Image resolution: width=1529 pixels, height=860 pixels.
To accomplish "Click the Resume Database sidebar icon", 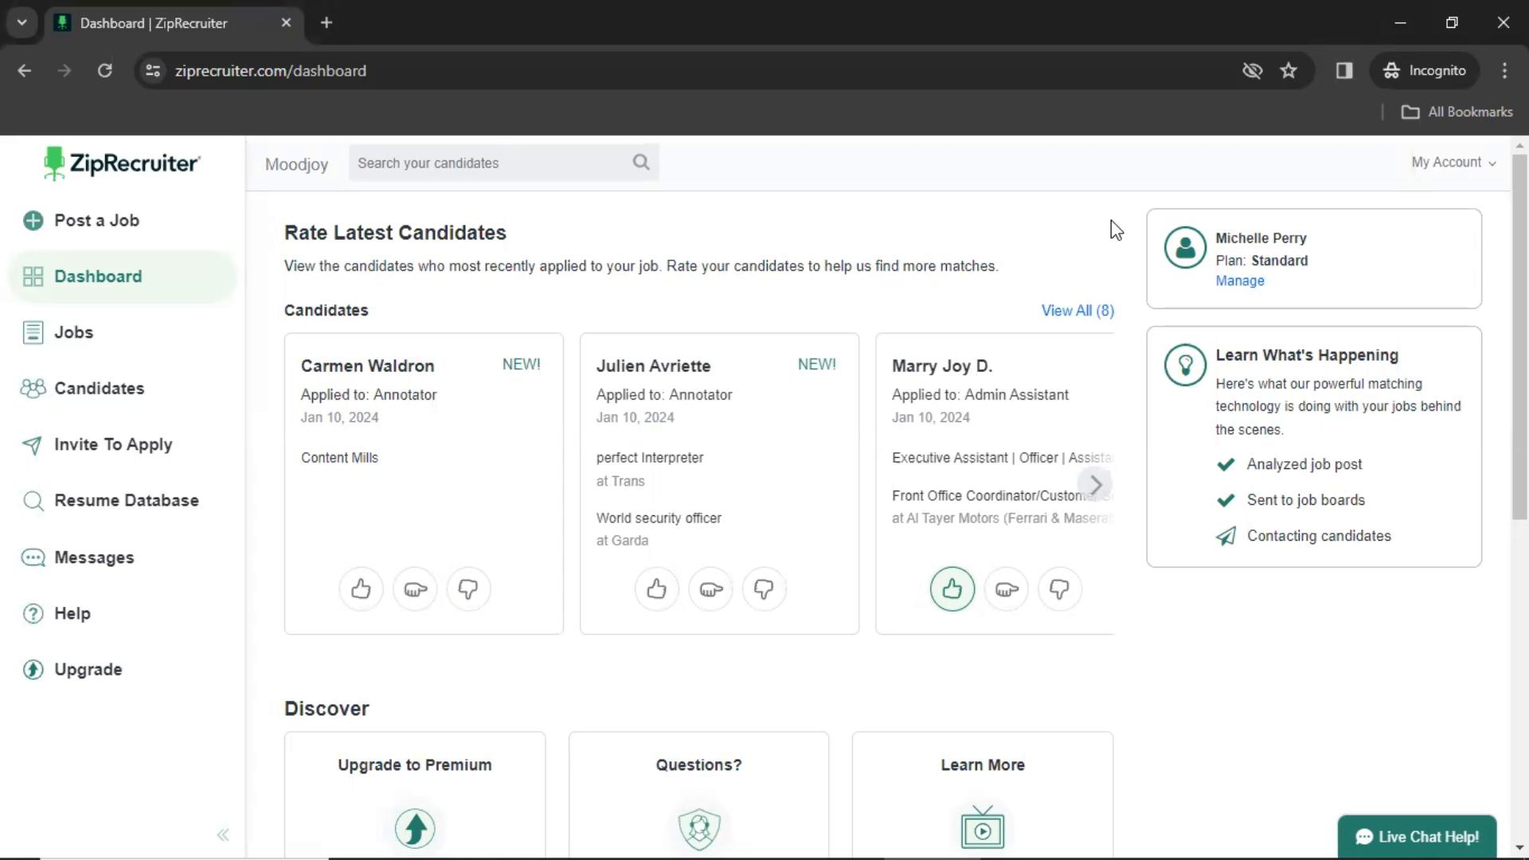I will (x=32, y=500).
